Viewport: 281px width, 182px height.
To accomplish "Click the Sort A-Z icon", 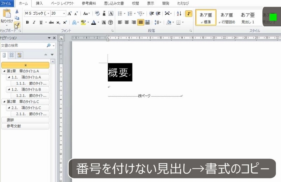I will 179,13.
